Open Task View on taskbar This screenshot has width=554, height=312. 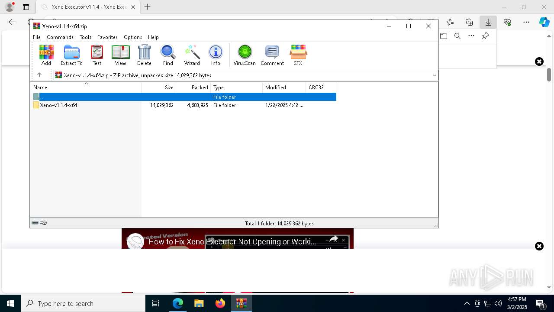[x=156, y=303]
